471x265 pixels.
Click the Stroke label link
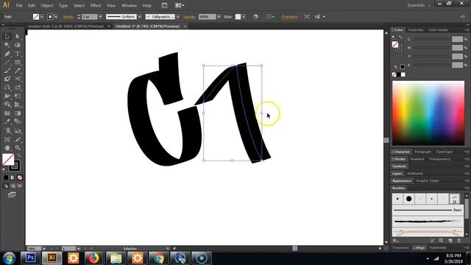click(x=68, y=17)
